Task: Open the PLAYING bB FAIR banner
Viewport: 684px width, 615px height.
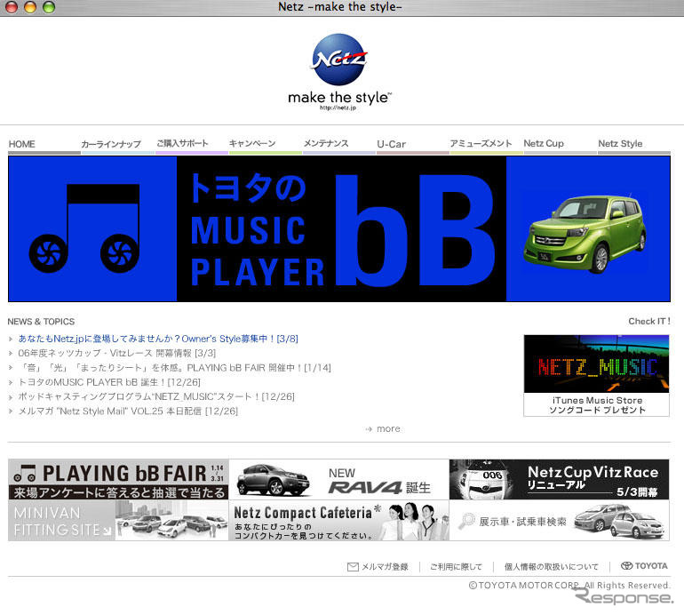Action: pos(118,479)
